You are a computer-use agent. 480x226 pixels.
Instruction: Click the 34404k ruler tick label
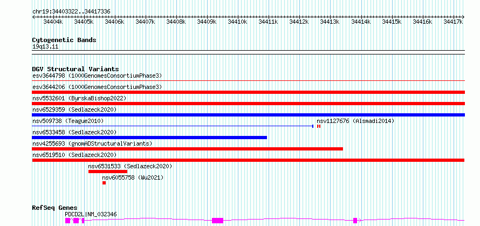(53, 22)
